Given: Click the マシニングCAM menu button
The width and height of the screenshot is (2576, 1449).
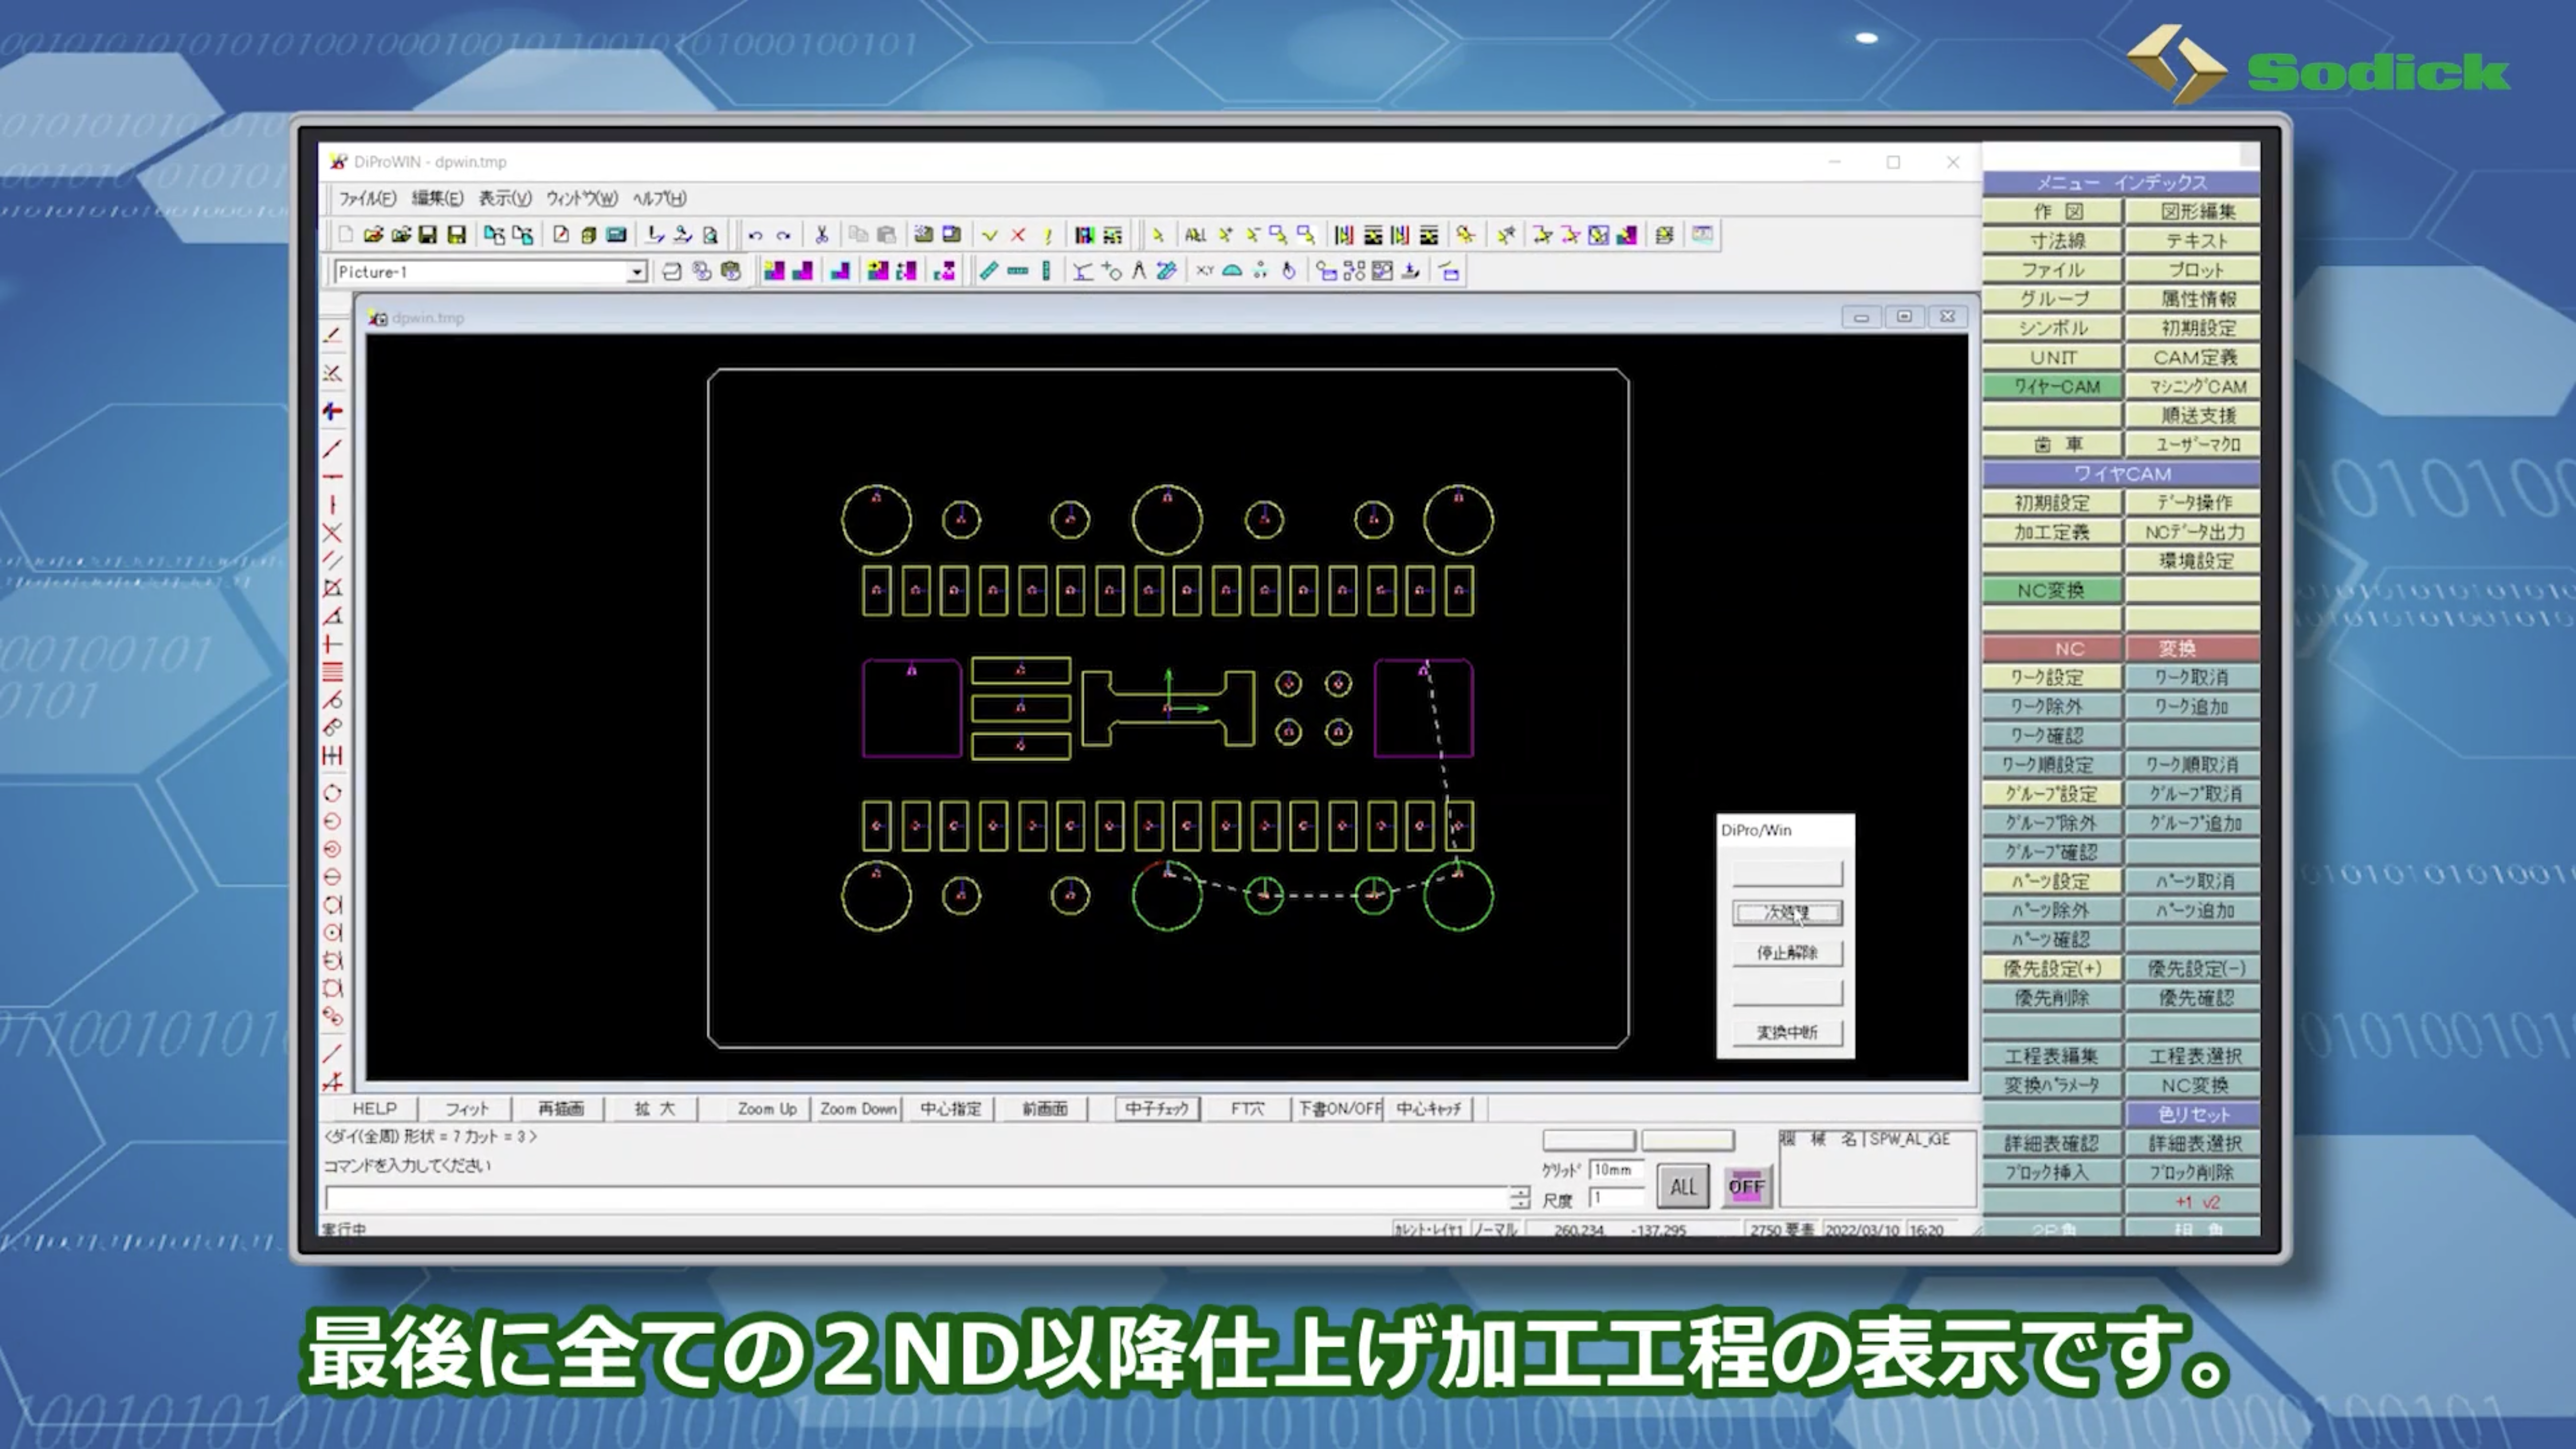Looking at the screenshot, I should click(x=2193, y=386).
